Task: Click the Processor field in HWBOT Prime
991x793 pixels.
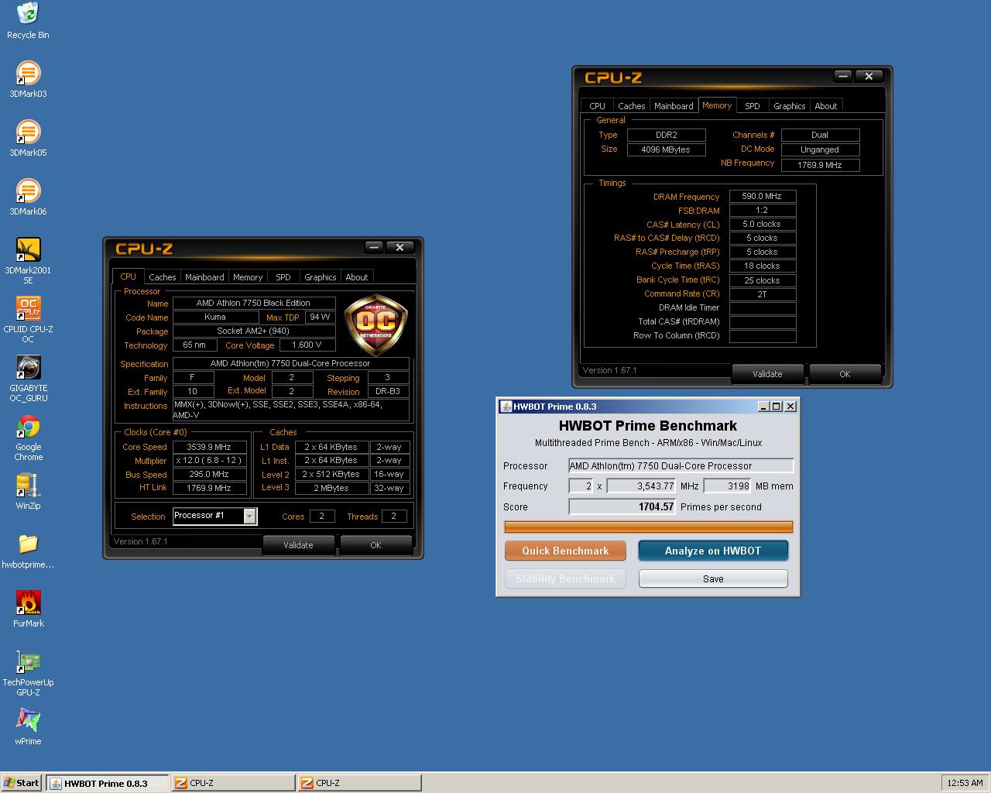Action: (x=681, y=465)
